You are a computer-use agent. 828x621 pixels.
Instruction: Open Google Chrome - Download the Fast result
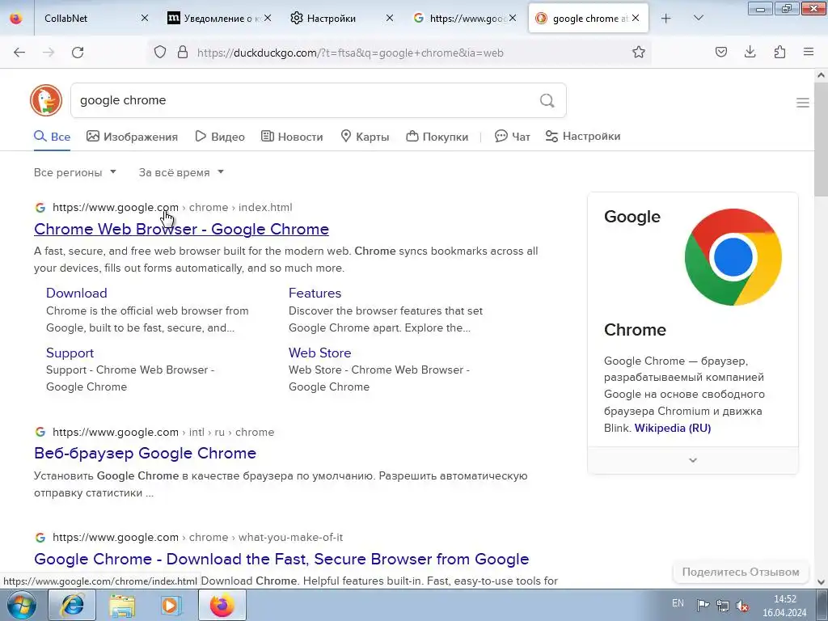281,559
